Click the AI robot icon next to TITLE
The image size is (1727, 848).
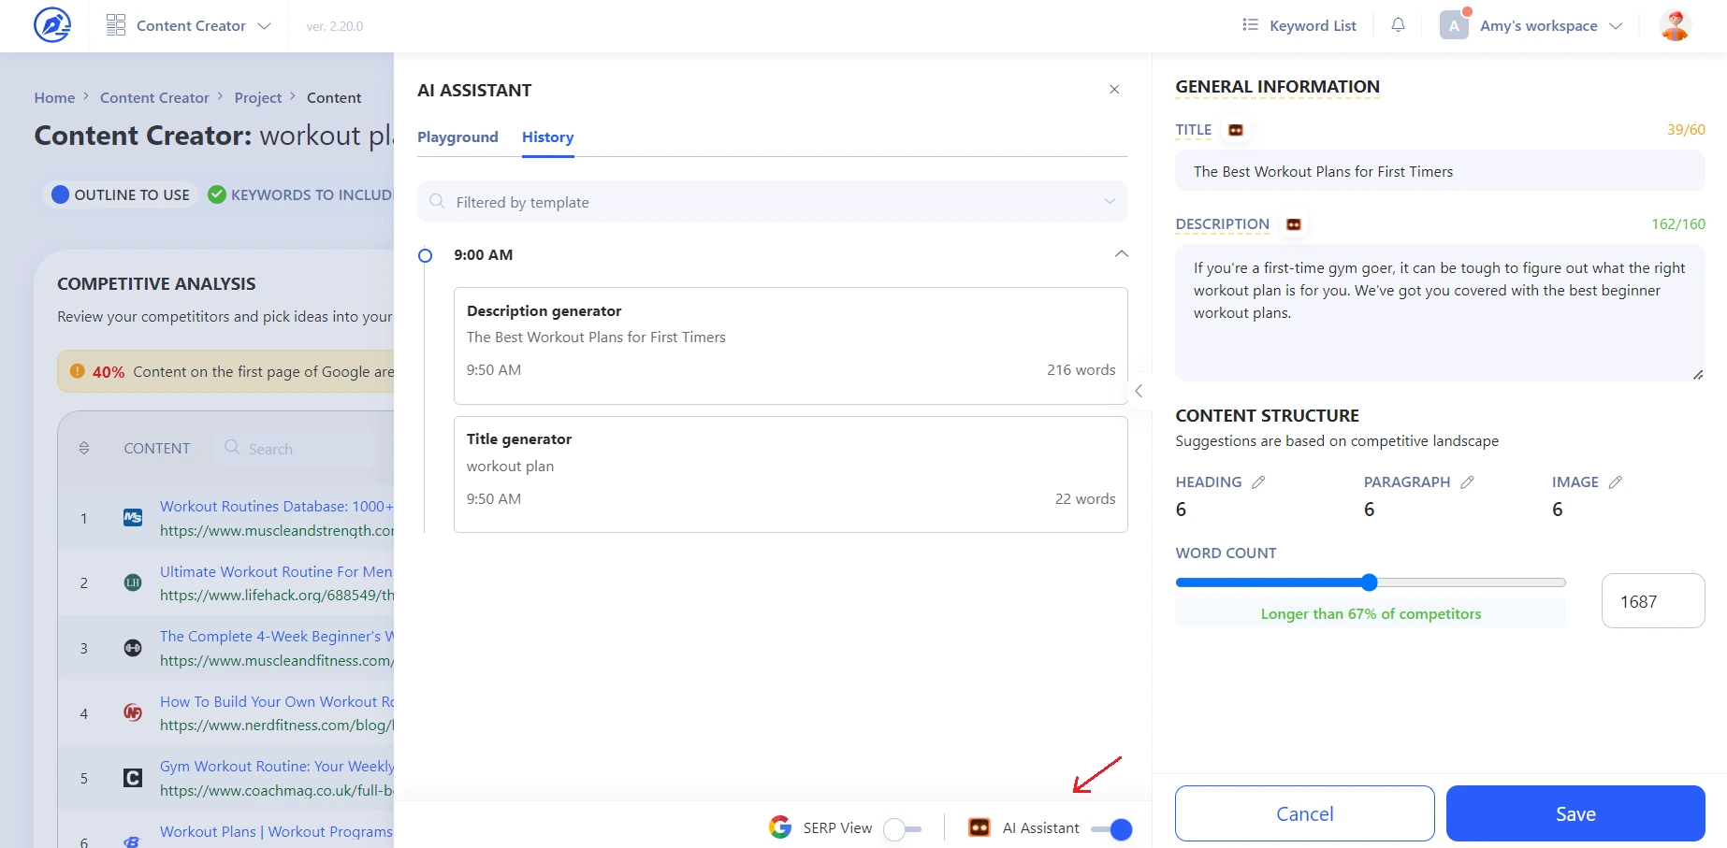pos(1236,130)
